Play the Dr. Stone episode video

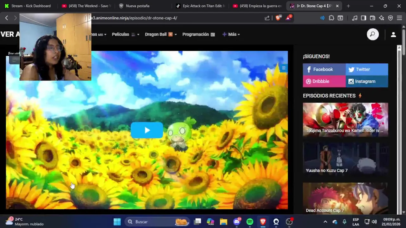147,130
